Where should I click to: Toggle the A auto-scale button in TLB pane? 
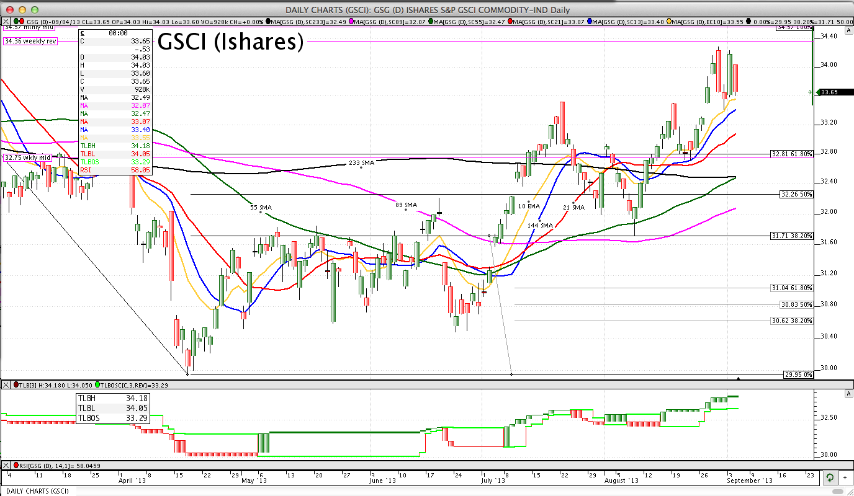[x=848, y=394]
